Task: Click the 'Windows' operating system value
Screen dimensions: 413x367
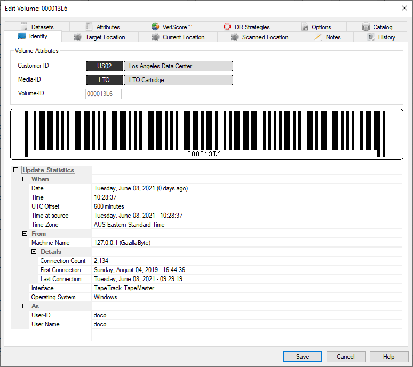Action: click(x=106, y=297)
